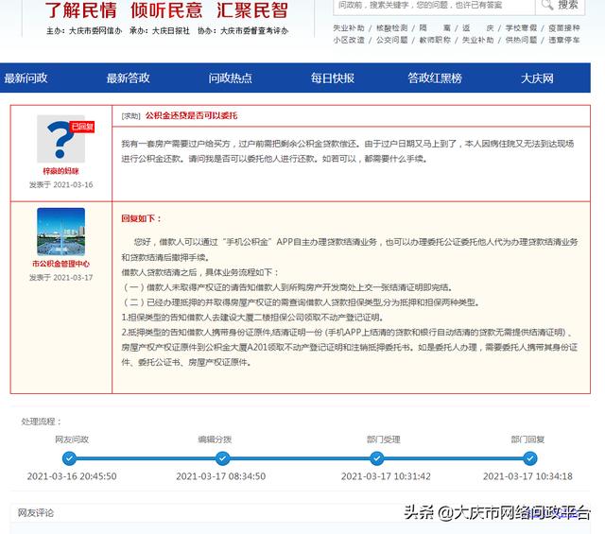The height and width of the screenshot is (534, 605).
Task: Click the 编辑分拨 step label
Action: tap(215, 439)
